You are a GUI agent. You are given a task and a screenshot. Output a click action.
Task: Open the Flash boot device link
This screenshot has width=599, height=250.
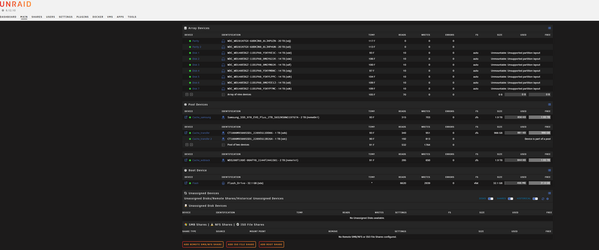point(195,183)
